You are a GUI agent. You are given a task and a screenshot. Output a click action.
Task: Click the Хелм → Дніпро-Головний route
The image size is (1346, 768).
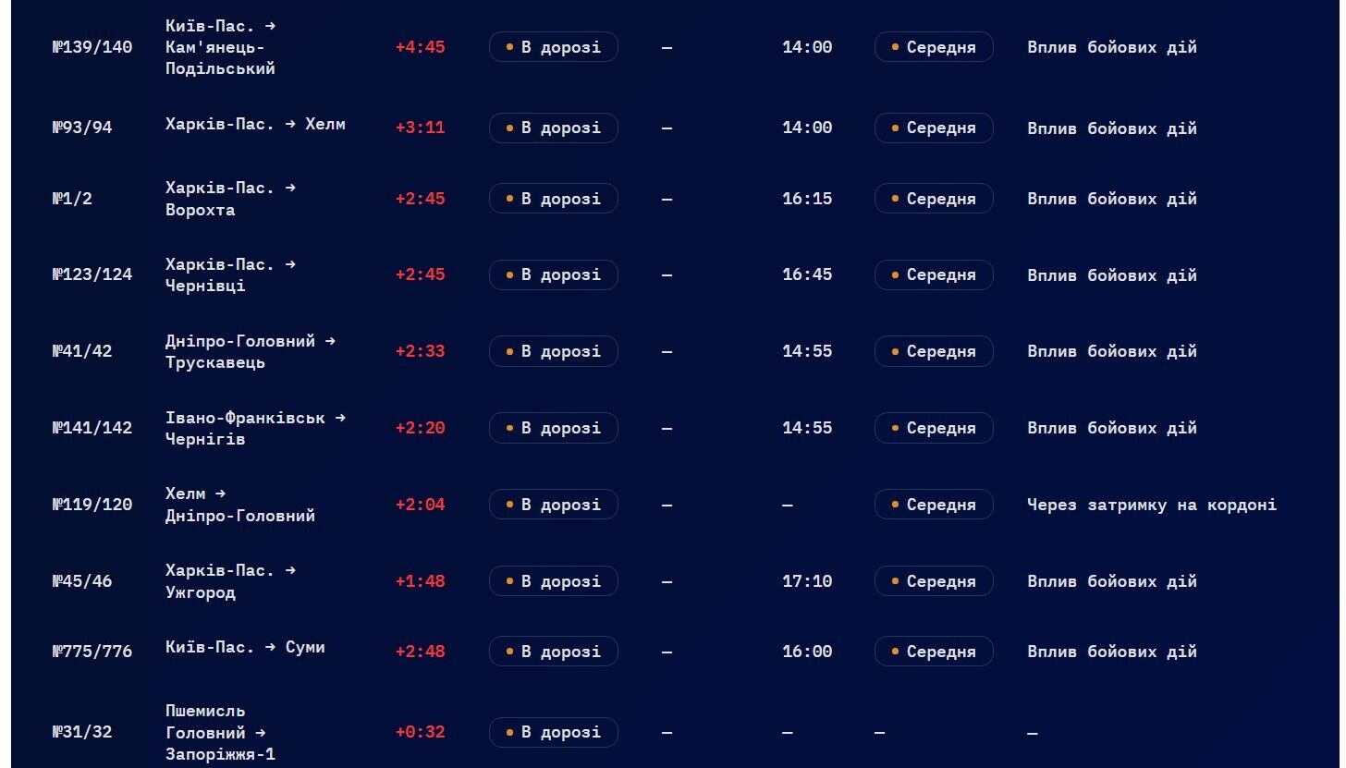(x=239, y=505)
